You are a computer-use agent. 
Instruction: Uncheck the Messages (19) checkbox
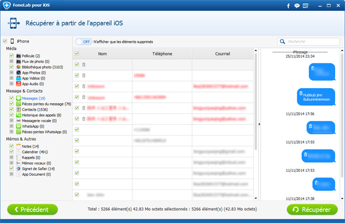pos(11,98)
